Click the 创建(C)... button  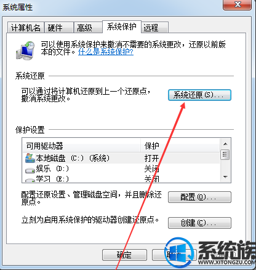[199, 223]
